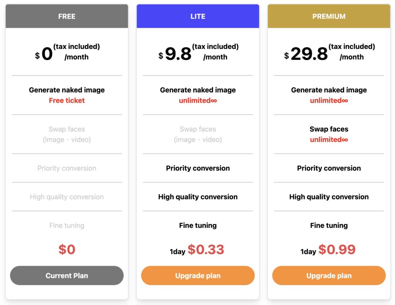Click the grayed Swap faces row under FREE
The height and width of the screenshot is (305, 395).
point(66,134)
